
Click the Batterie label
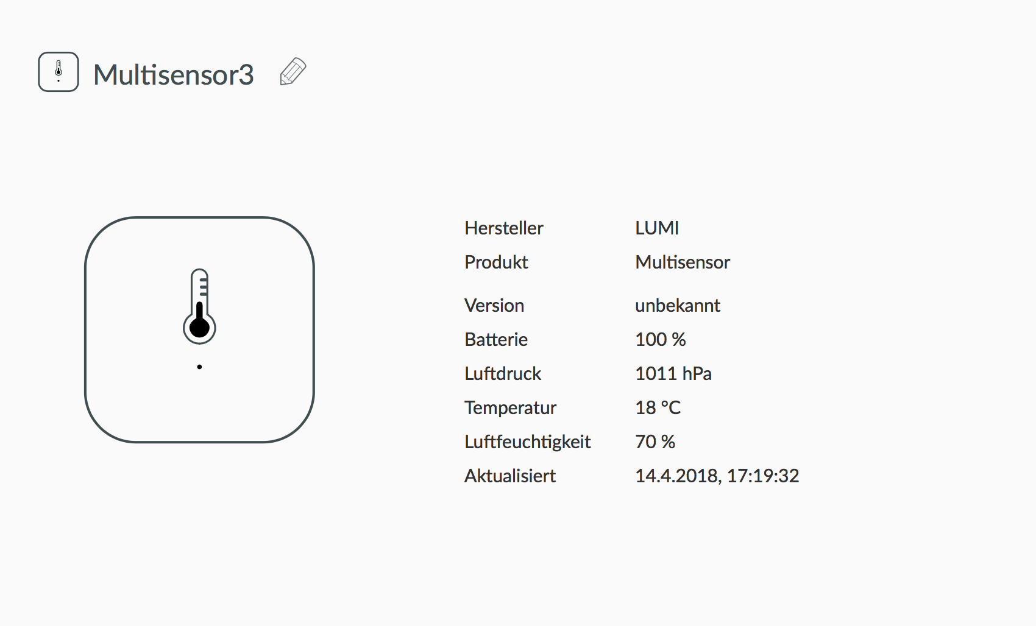click(496, 339)
